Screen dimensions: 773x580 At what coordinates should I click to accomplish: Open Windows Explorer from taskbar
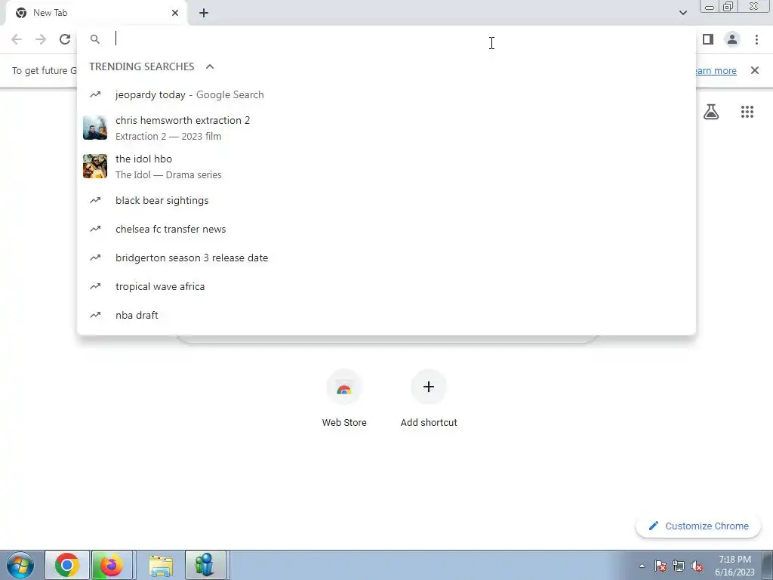tap(161, 565)
